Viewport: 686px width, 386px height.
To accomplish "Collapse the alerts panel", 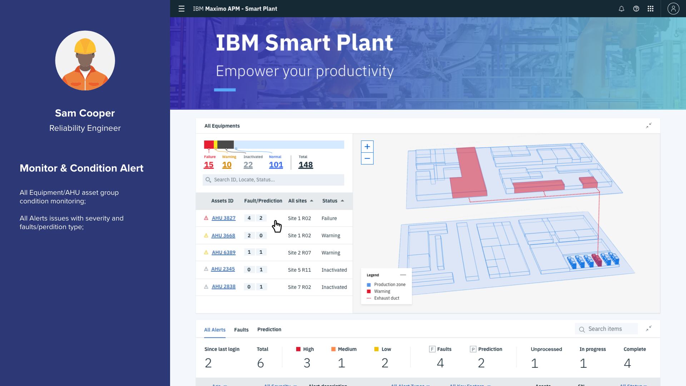I will pyautogui.click(x=649, y=328).
